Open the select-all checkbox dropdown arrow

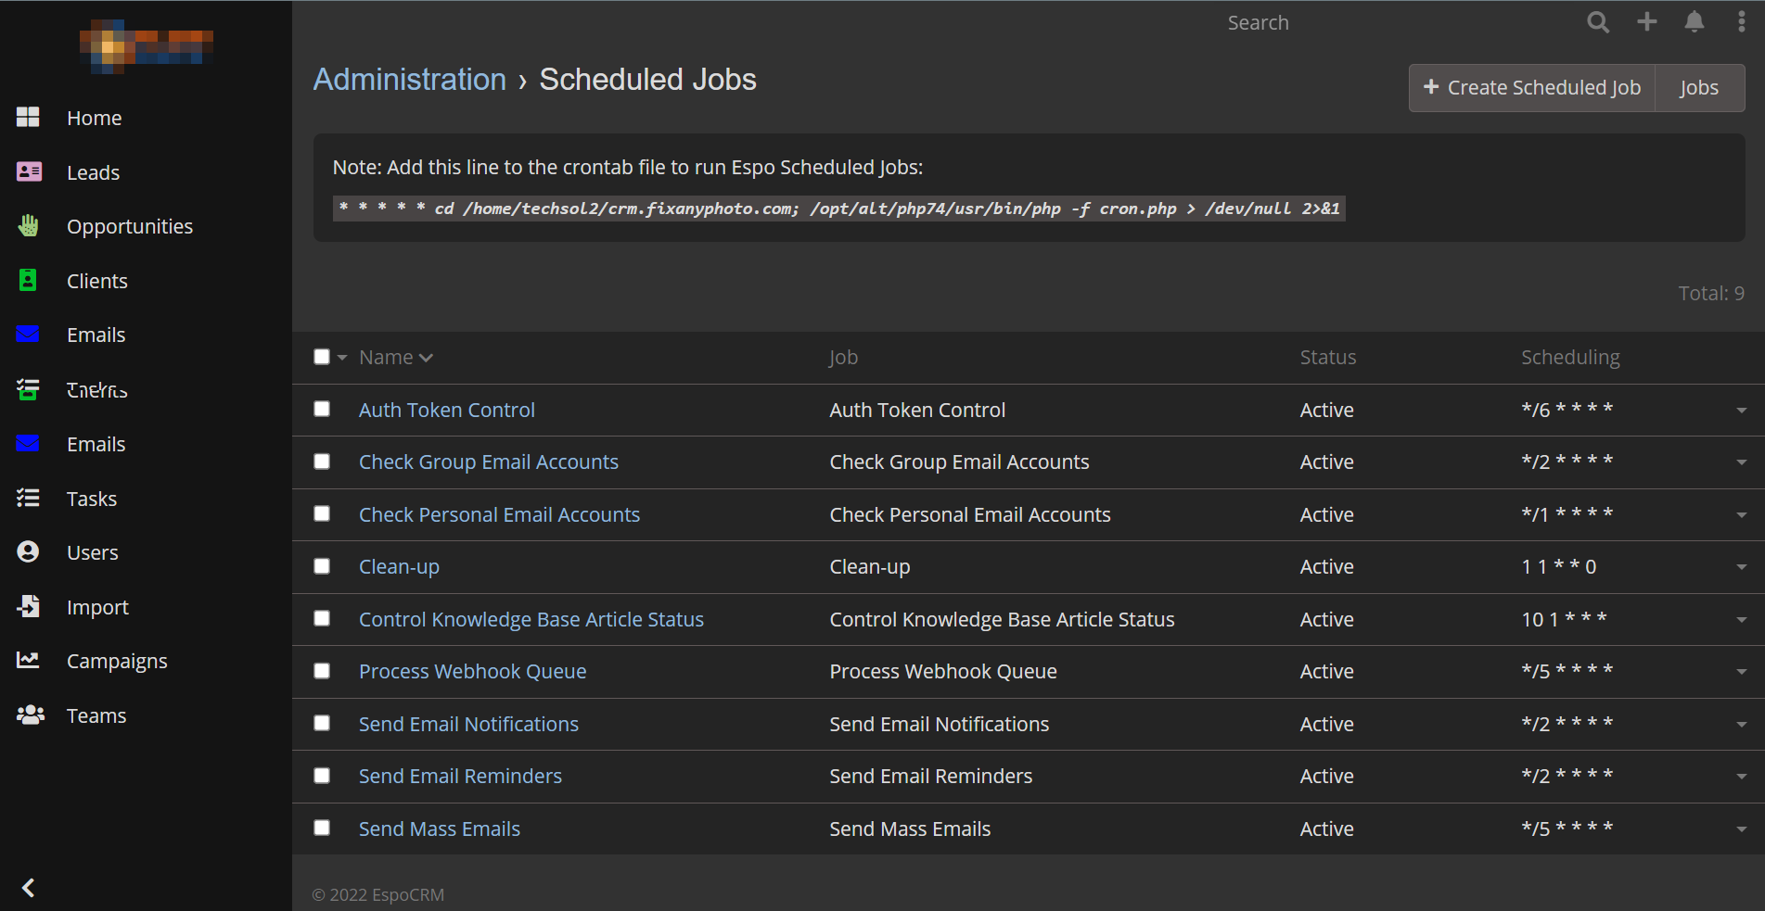coord(342,358)
